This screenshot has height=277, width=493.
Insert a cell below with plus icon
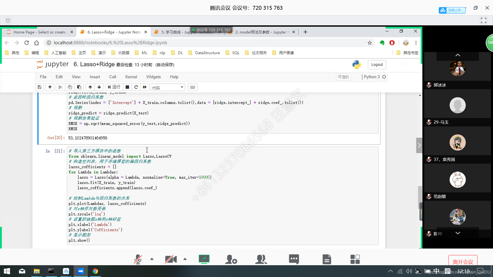(50, 87)
